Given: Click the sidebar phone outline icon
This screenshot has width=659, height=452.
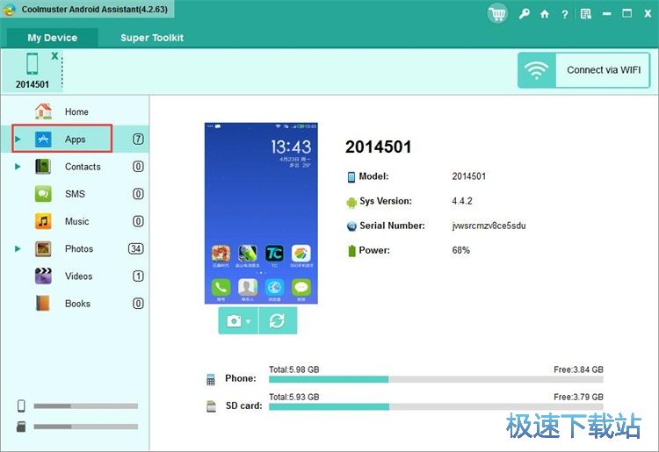Looking at the screenshot, I should (x=21, y=405).
